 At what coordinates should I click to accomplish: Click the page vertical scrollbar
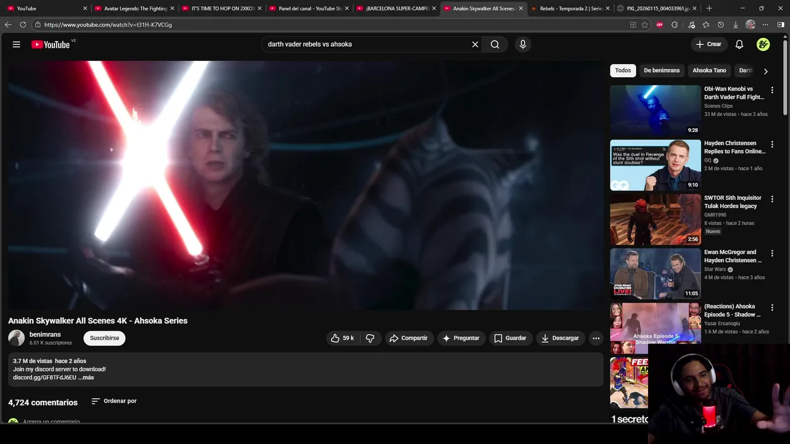click(x=785, y=77)
